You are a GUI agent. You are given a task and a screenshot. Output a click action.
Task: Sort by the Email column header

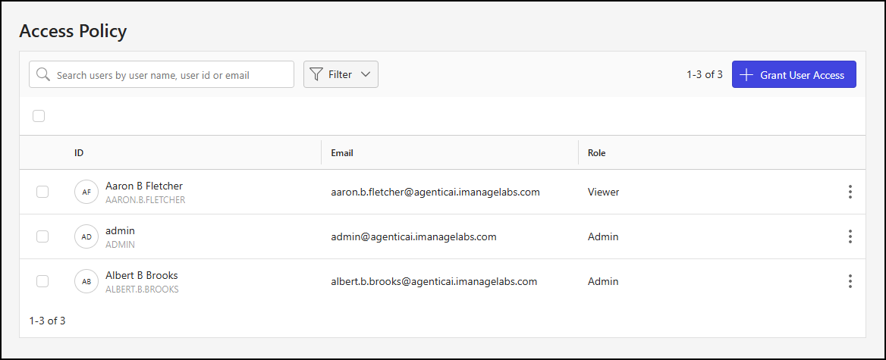click(342, 153)
